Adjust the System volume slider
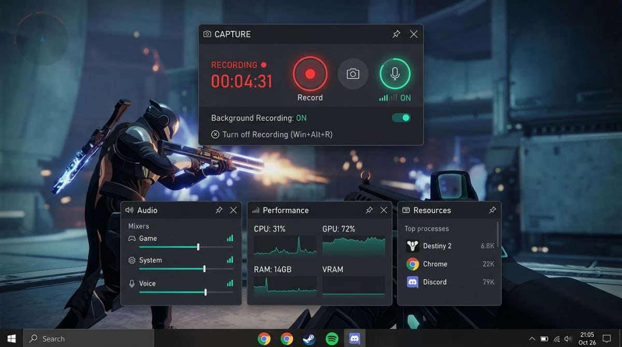The width and height of the screenshot is (622, 347). pyautogui.click(x=186, y=269)
